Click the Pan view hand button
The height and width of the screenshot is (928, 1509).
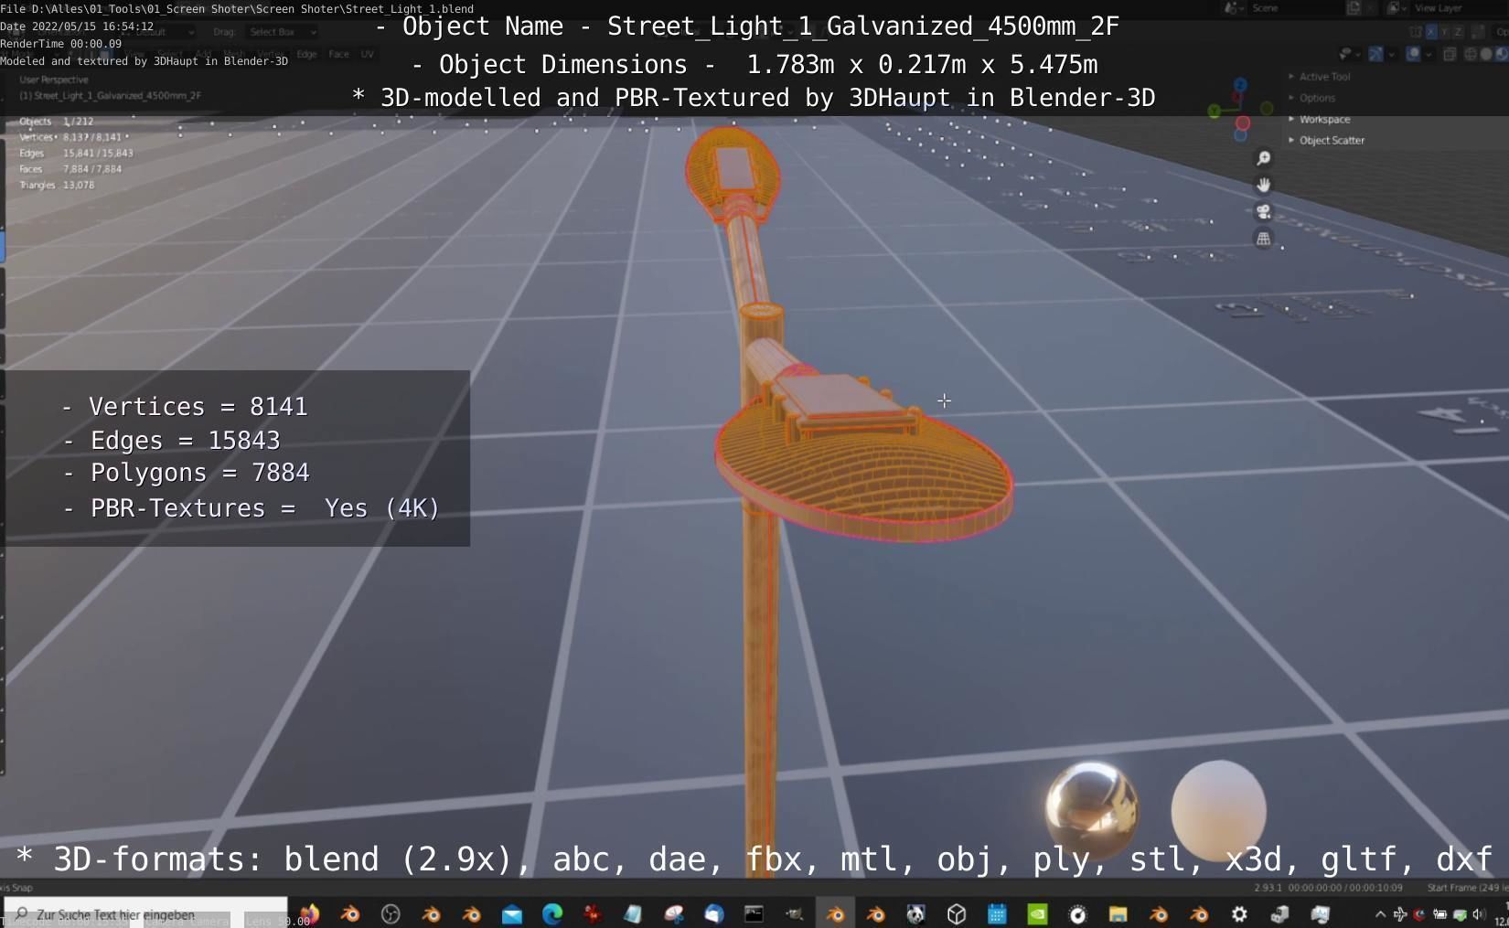[1263, 185]
